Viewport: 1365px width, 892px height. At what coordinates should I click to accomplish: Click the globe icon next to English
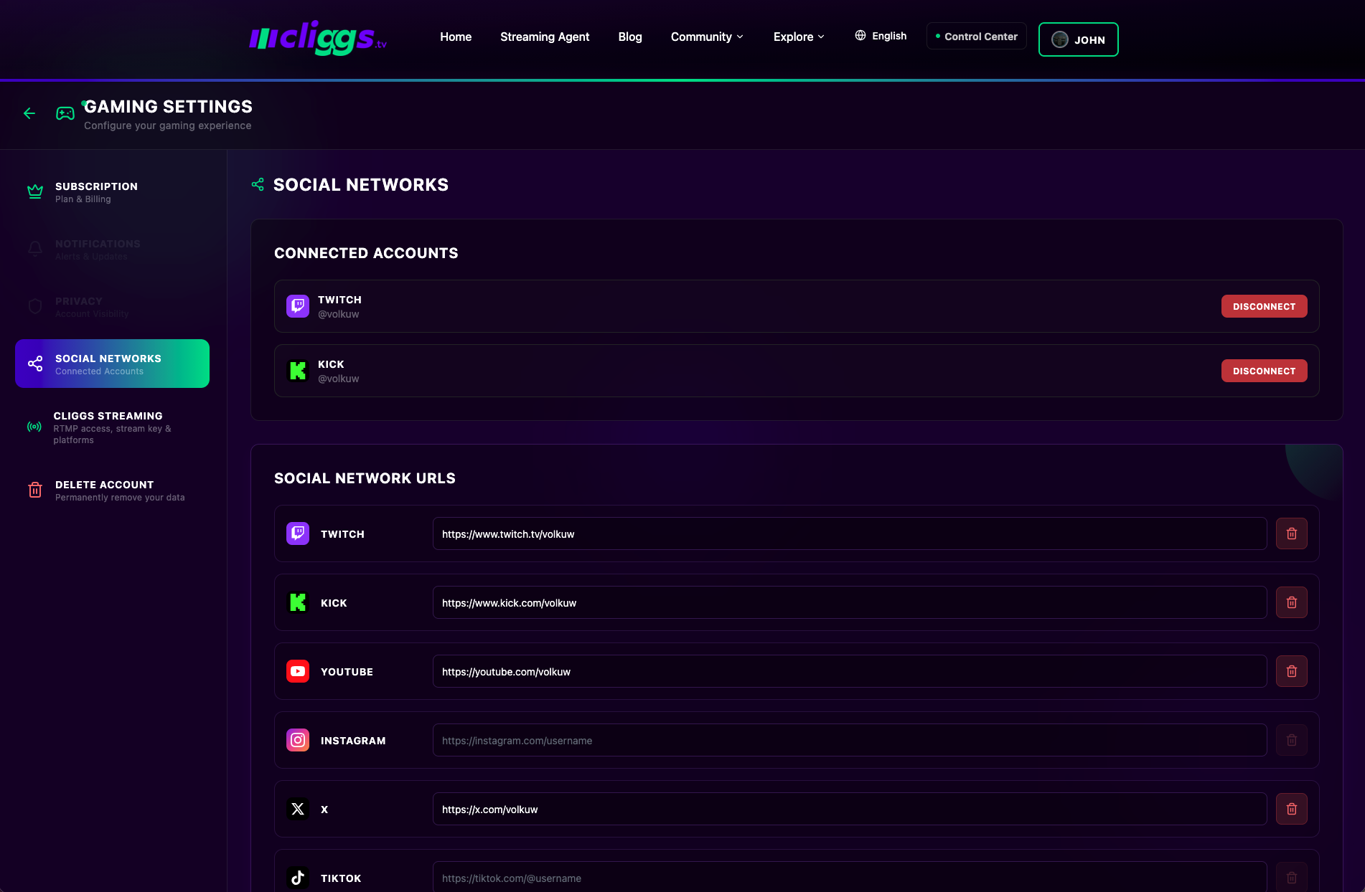pyautogui.click(x=860, y=35)
